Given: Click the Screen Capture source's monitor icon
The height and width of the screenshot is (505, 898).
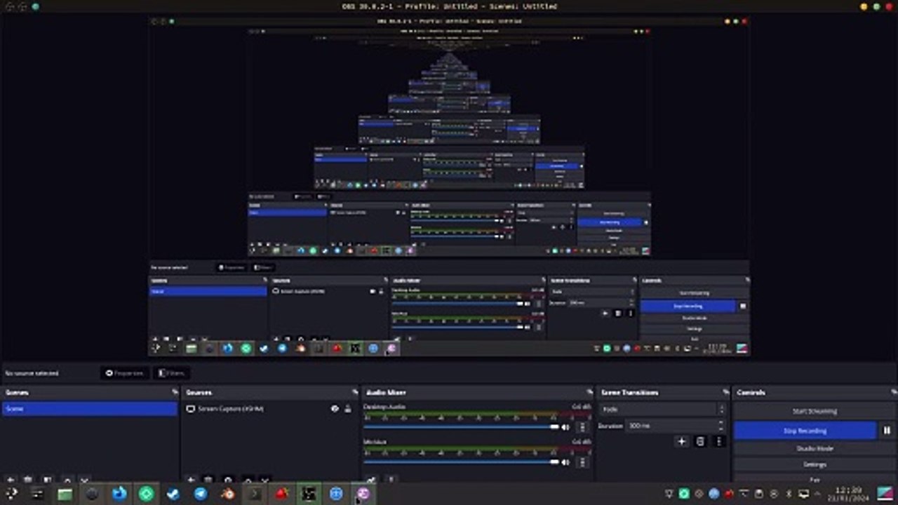Looking at the screenshot, I should point(190,408).
